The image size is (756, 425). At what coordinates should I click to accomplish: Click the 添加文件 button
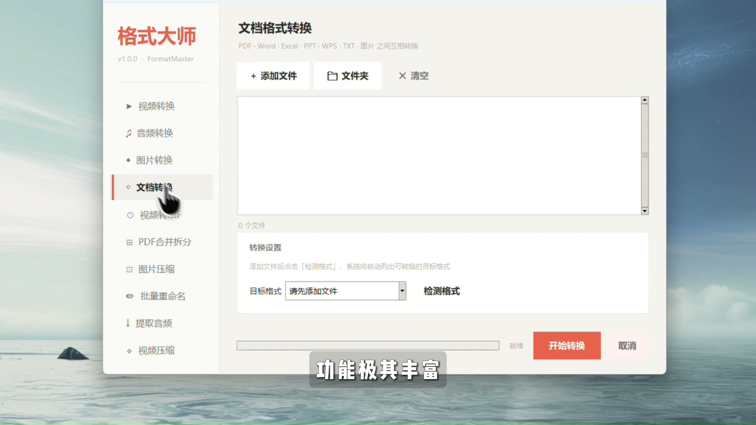pyautogui.click(x=273, y=76)
